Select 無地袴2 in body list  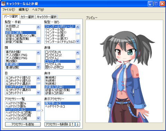coord(60,78)
